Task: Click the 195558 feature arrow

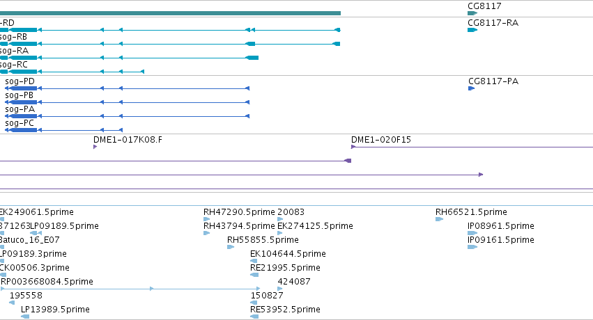Action: (x=12, y=303)
